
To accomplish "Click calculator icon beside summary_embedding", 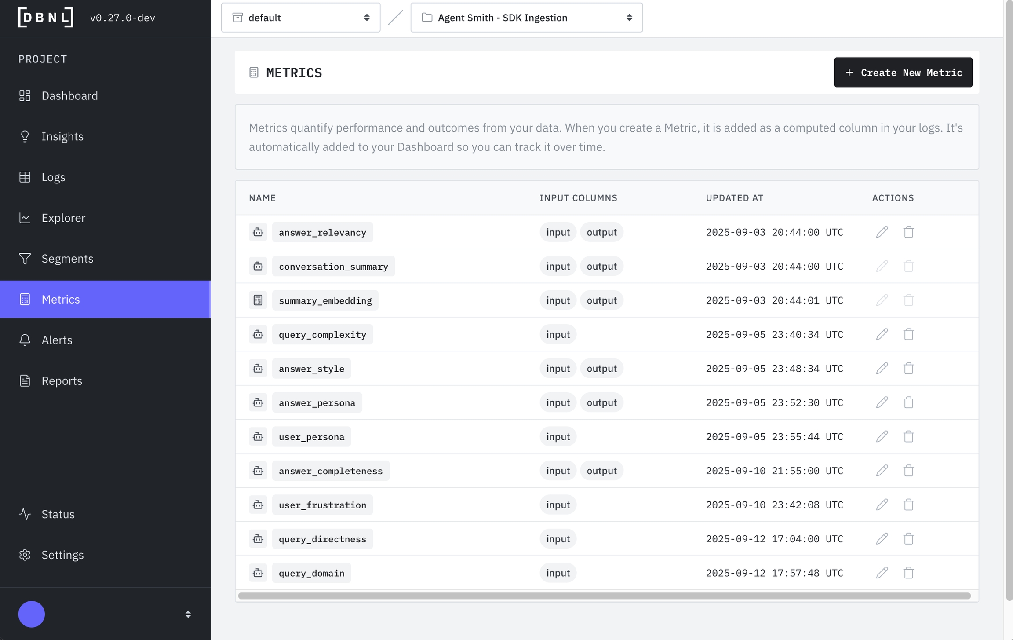I will point(258,300).
